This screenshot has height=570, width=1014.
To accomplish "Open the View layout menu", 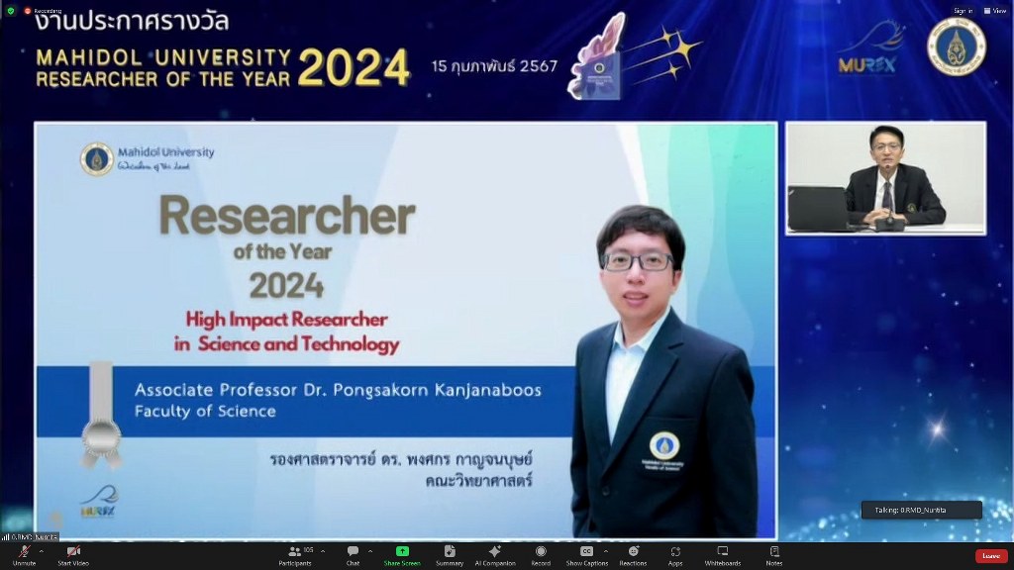I will coord(995,10).
